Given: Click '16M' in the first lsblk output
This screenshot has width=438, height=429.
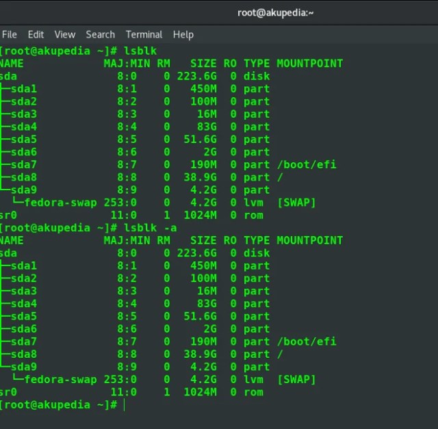Looking at the screenshot, I should (207, 114).
